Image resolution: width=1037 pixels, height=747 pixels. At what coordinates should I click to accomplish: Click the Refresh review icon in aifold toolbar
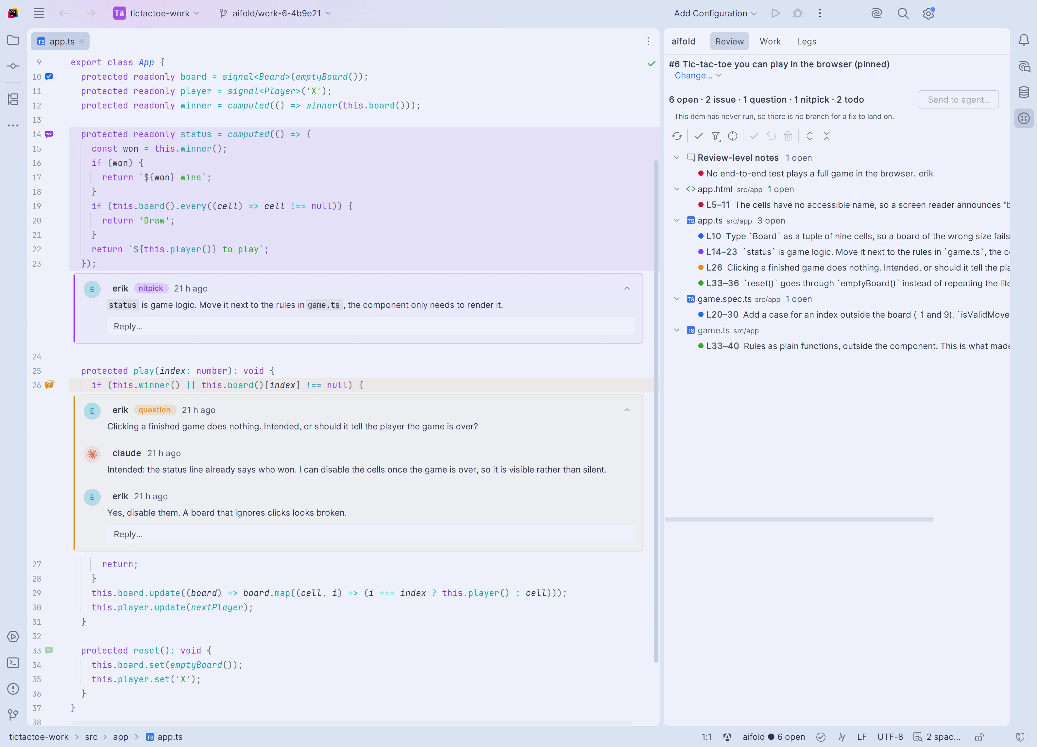[x=677, y=136]
